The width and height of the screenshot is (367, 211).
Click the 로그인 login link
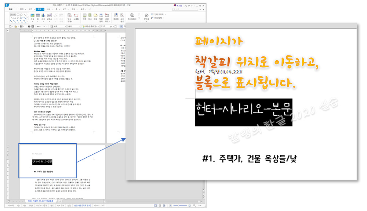[x=178, y=6]
